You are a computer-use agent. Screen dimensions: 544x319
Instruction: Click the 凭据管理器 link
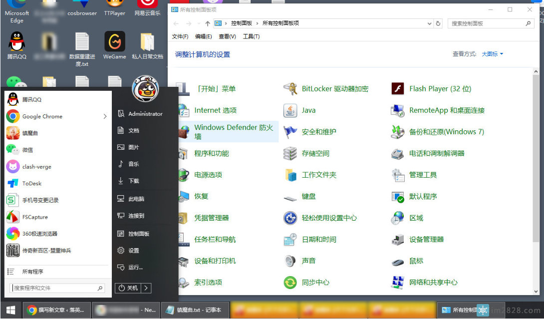[212, 218]
